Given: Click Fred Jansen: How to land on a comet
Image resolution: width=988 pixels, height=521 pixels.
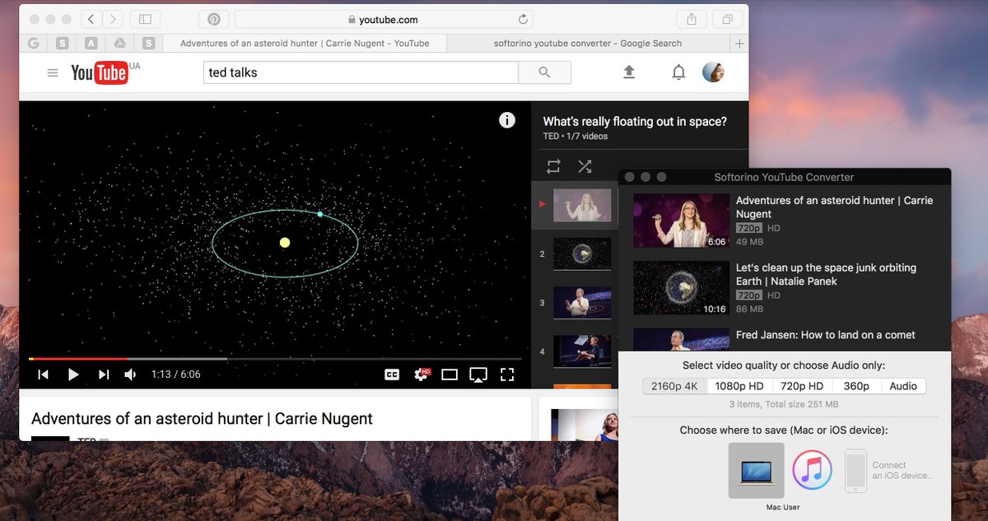Looking at the screenshot, I should [x=826, y=335].
